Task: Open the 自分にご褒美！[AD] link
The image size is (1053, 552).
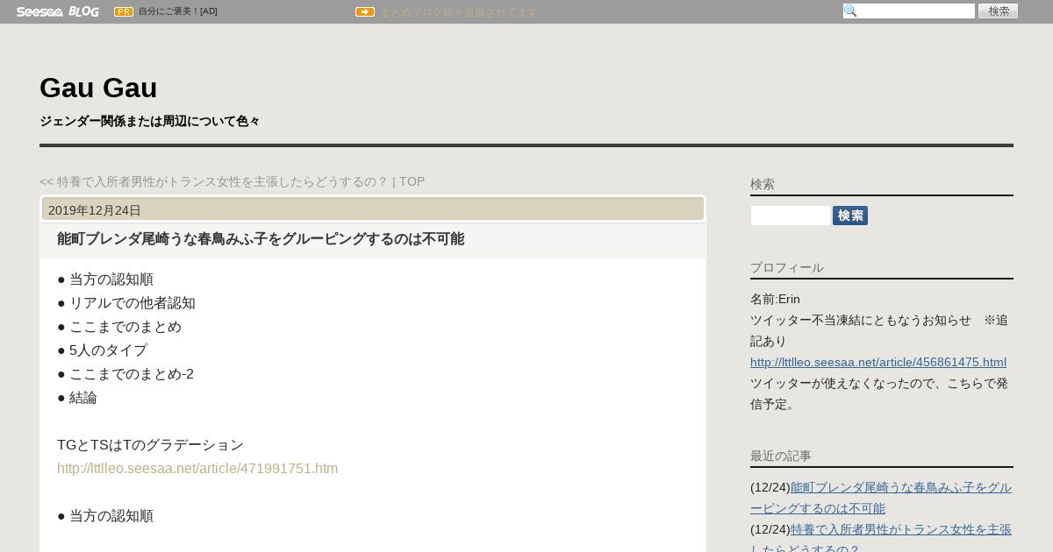Action: (178, 11)
